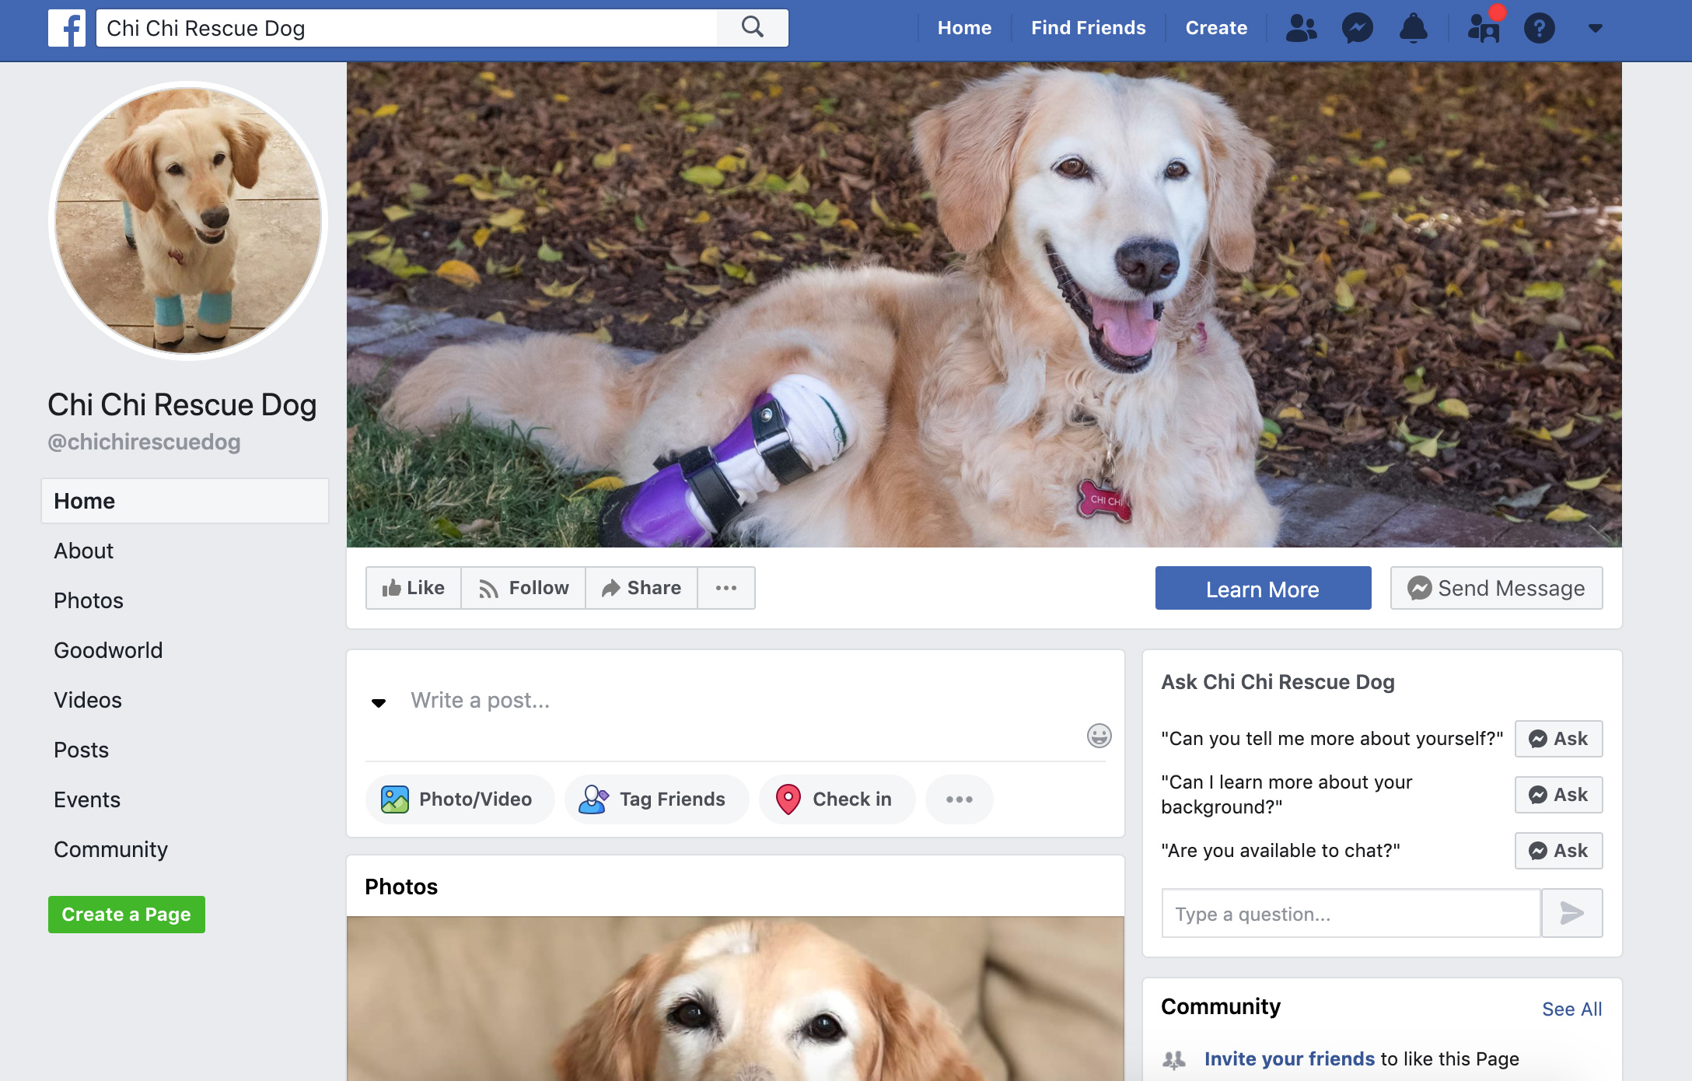Open friend requests icon
This screenshot has height=1081, width=1692.
[x=1301, y=28]
